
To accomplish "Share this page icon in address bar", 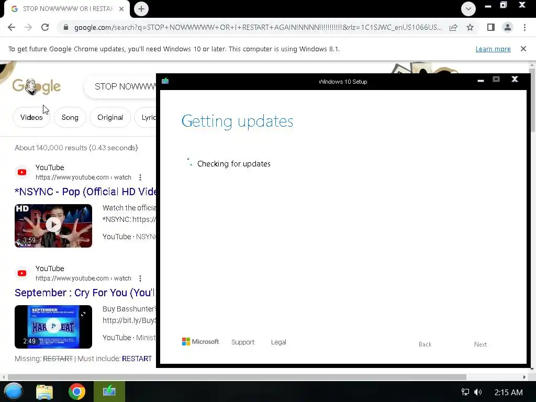I will point(453,27).
